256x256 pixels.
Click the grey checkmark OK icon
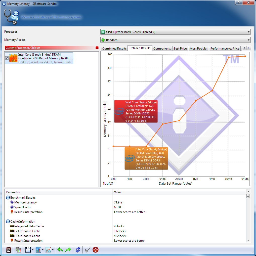tap(87, 250)
